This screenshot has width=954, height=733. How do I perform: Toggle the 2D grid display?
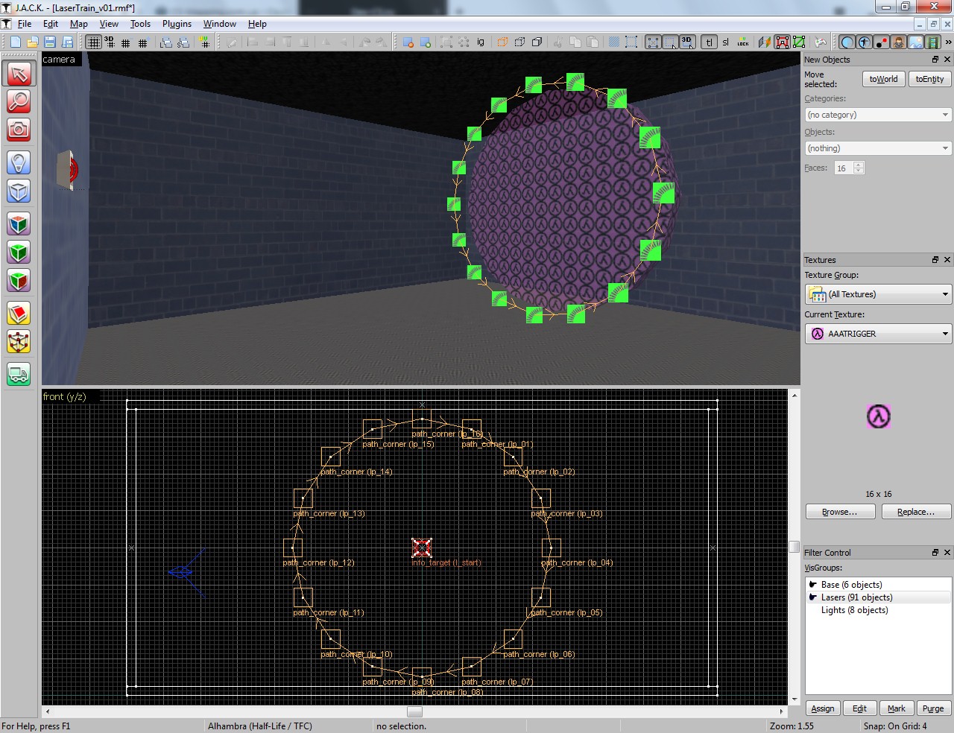[x=93, y=42]
